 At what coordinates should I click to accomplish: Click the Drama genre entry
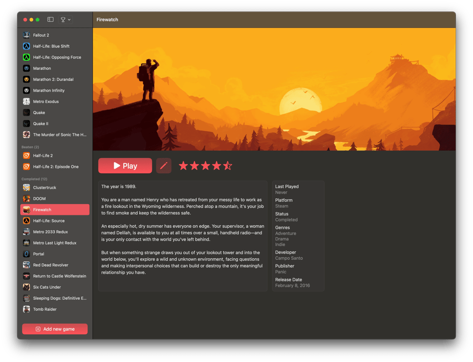282,239
